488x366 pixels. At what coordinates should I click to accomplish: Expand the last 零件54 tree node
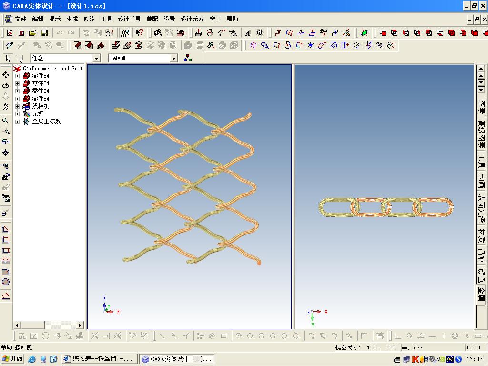pos(18,99)
